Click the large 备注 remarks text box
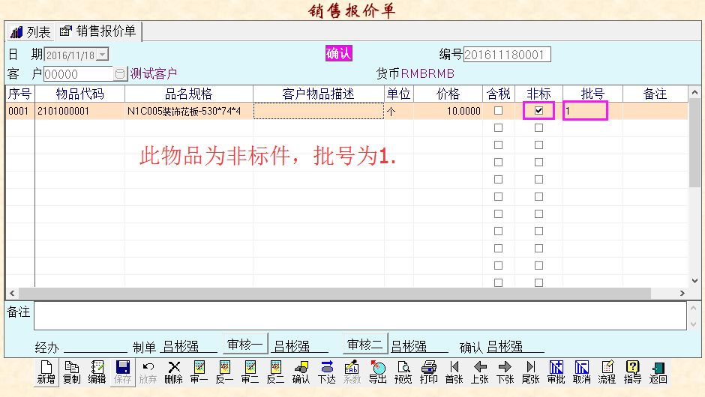This screenshot has width=705, height=397. click(x=360, y=315)
